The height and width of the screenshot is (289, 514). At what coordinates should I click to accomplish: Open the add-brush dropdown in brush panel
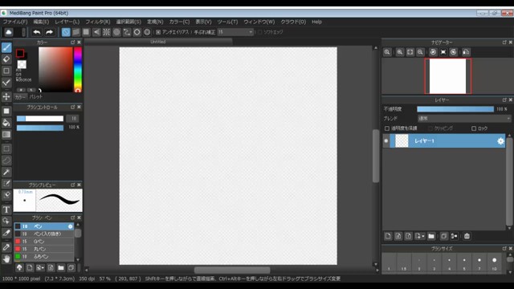click(x=40, y=267)
